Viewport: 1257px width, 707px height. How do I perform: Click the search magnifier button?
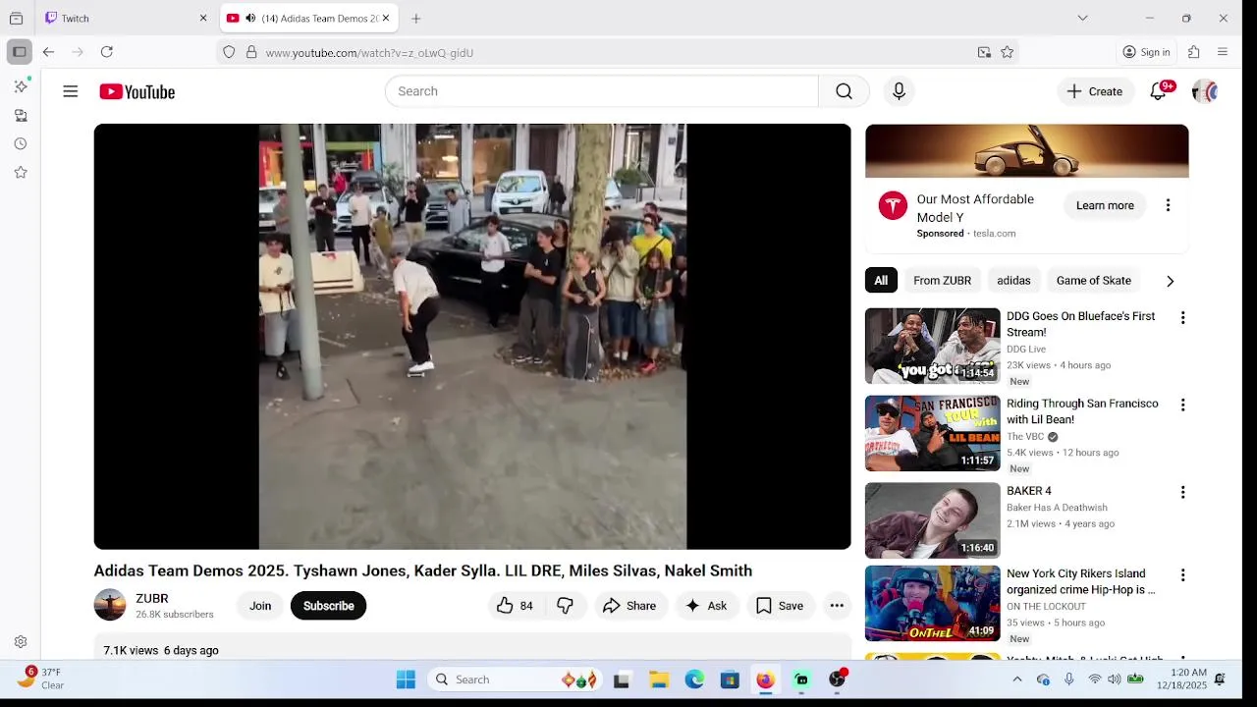[x=844, y=91]
